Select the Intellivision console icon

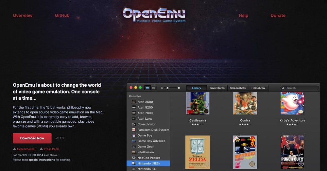(x=134, y=152)
